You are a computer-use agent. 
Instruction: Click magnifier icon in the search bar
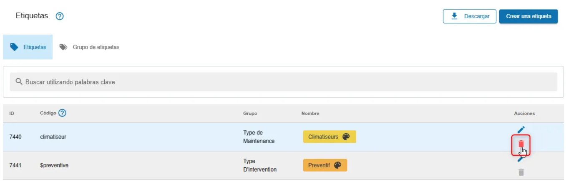[19, 82]
